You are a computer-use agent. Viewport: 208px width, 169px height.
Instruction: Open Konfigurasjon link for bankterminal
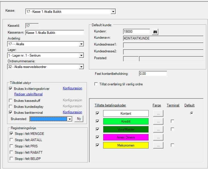click(x=72, y=112)
